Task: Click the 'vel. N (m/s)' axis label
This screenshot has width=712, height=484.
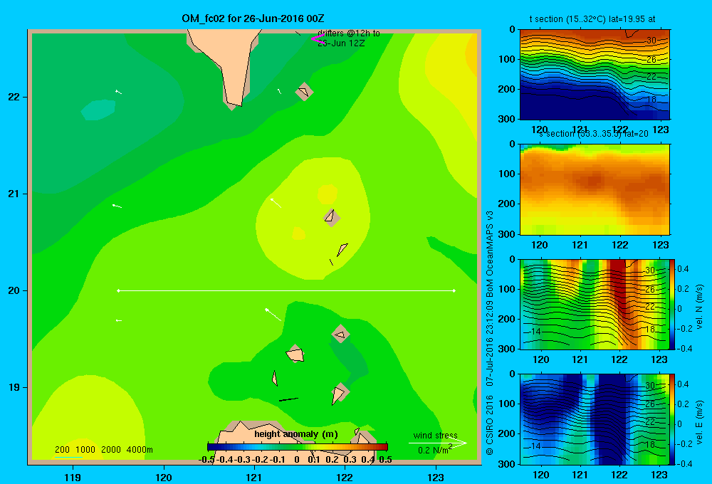Action: [x=700, y=307]
